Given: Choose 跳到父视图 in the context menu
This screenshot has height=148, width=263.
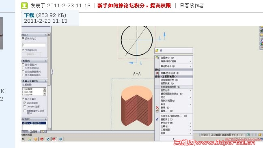Looking at the screenshot, I should coord(176,101).
